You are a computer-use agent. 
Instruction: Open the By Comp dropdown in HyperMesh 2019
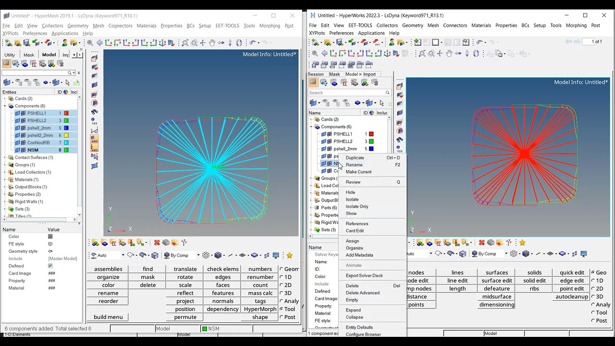(198, 255)
